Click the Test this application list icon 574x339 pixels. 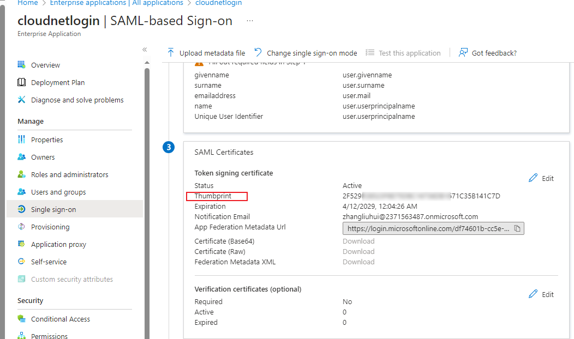(370, 53)
